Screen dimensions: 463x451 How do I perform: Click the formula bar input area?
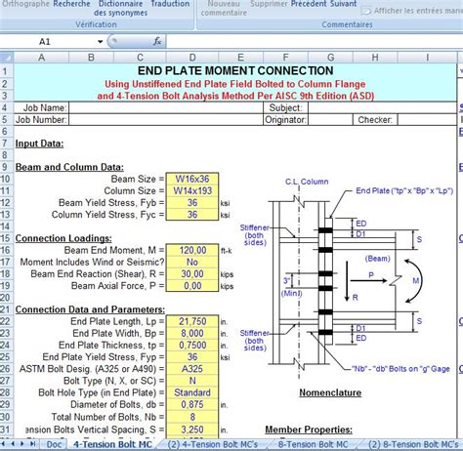315,42
